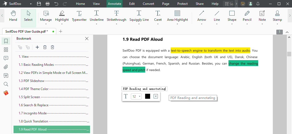Open the Help menu
The height and width of the screenshot is (134, 292).
(x=215, y=4)
